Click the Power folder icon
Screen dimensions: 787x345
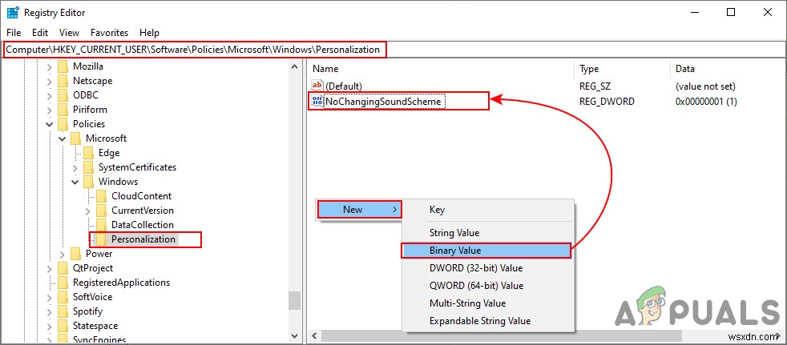pyautogui.click(x=75, y=254)
